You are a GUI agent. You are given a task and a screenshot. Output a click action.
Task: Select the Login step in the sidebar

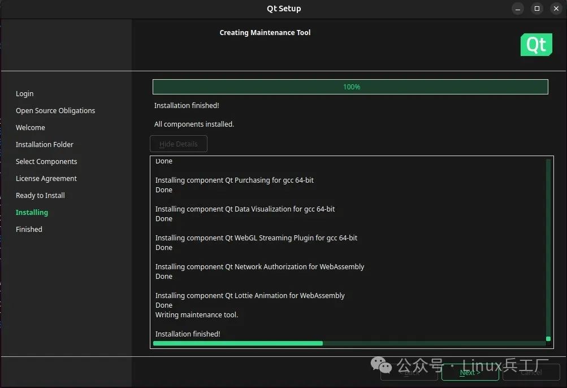24,93
